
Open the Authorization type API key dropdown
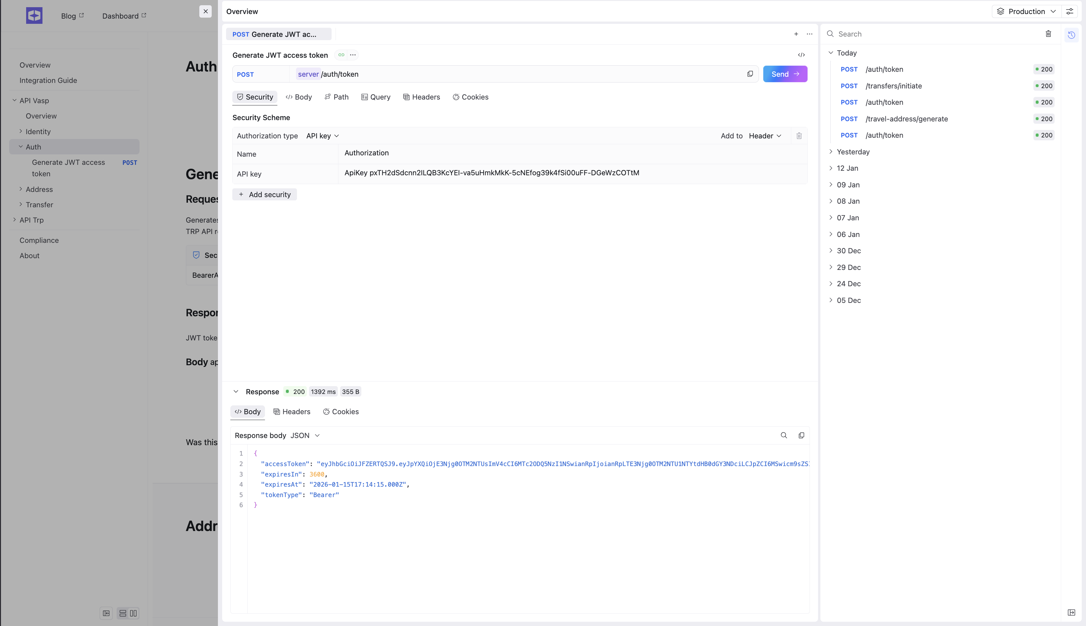point(322,136)
